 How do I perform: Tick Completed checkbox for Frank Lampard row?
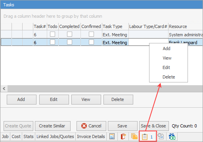click(x=69, y=42)
